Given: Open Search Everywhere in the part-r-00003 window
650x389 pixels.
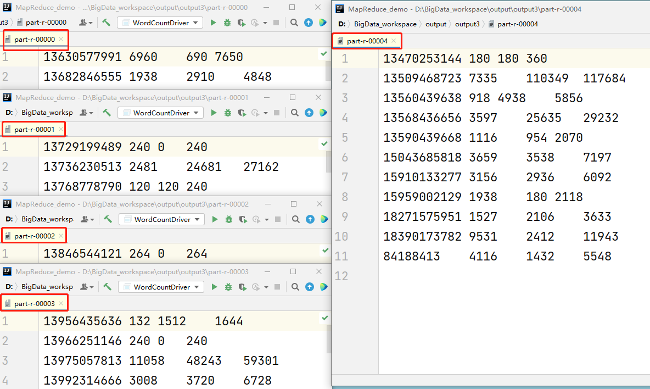Looking at the screenshot, I should (x=295, y=287).
